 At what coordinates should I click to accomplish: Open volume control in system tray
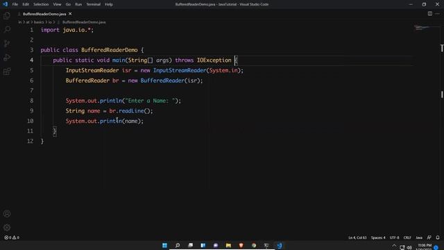(409, 247)
